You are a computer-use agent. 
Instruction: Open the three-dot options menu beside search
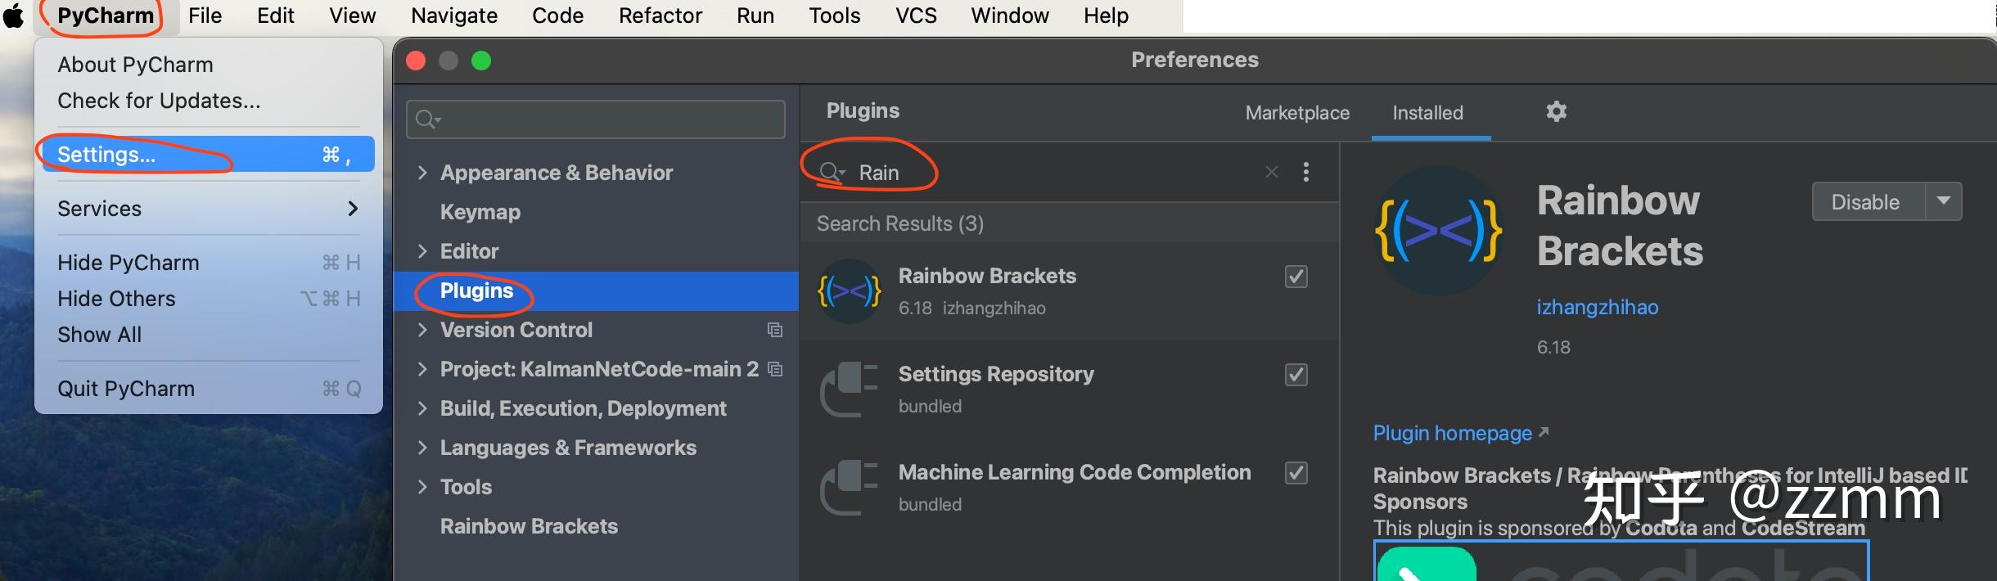pyautogui.click(x=1305, y=172)
